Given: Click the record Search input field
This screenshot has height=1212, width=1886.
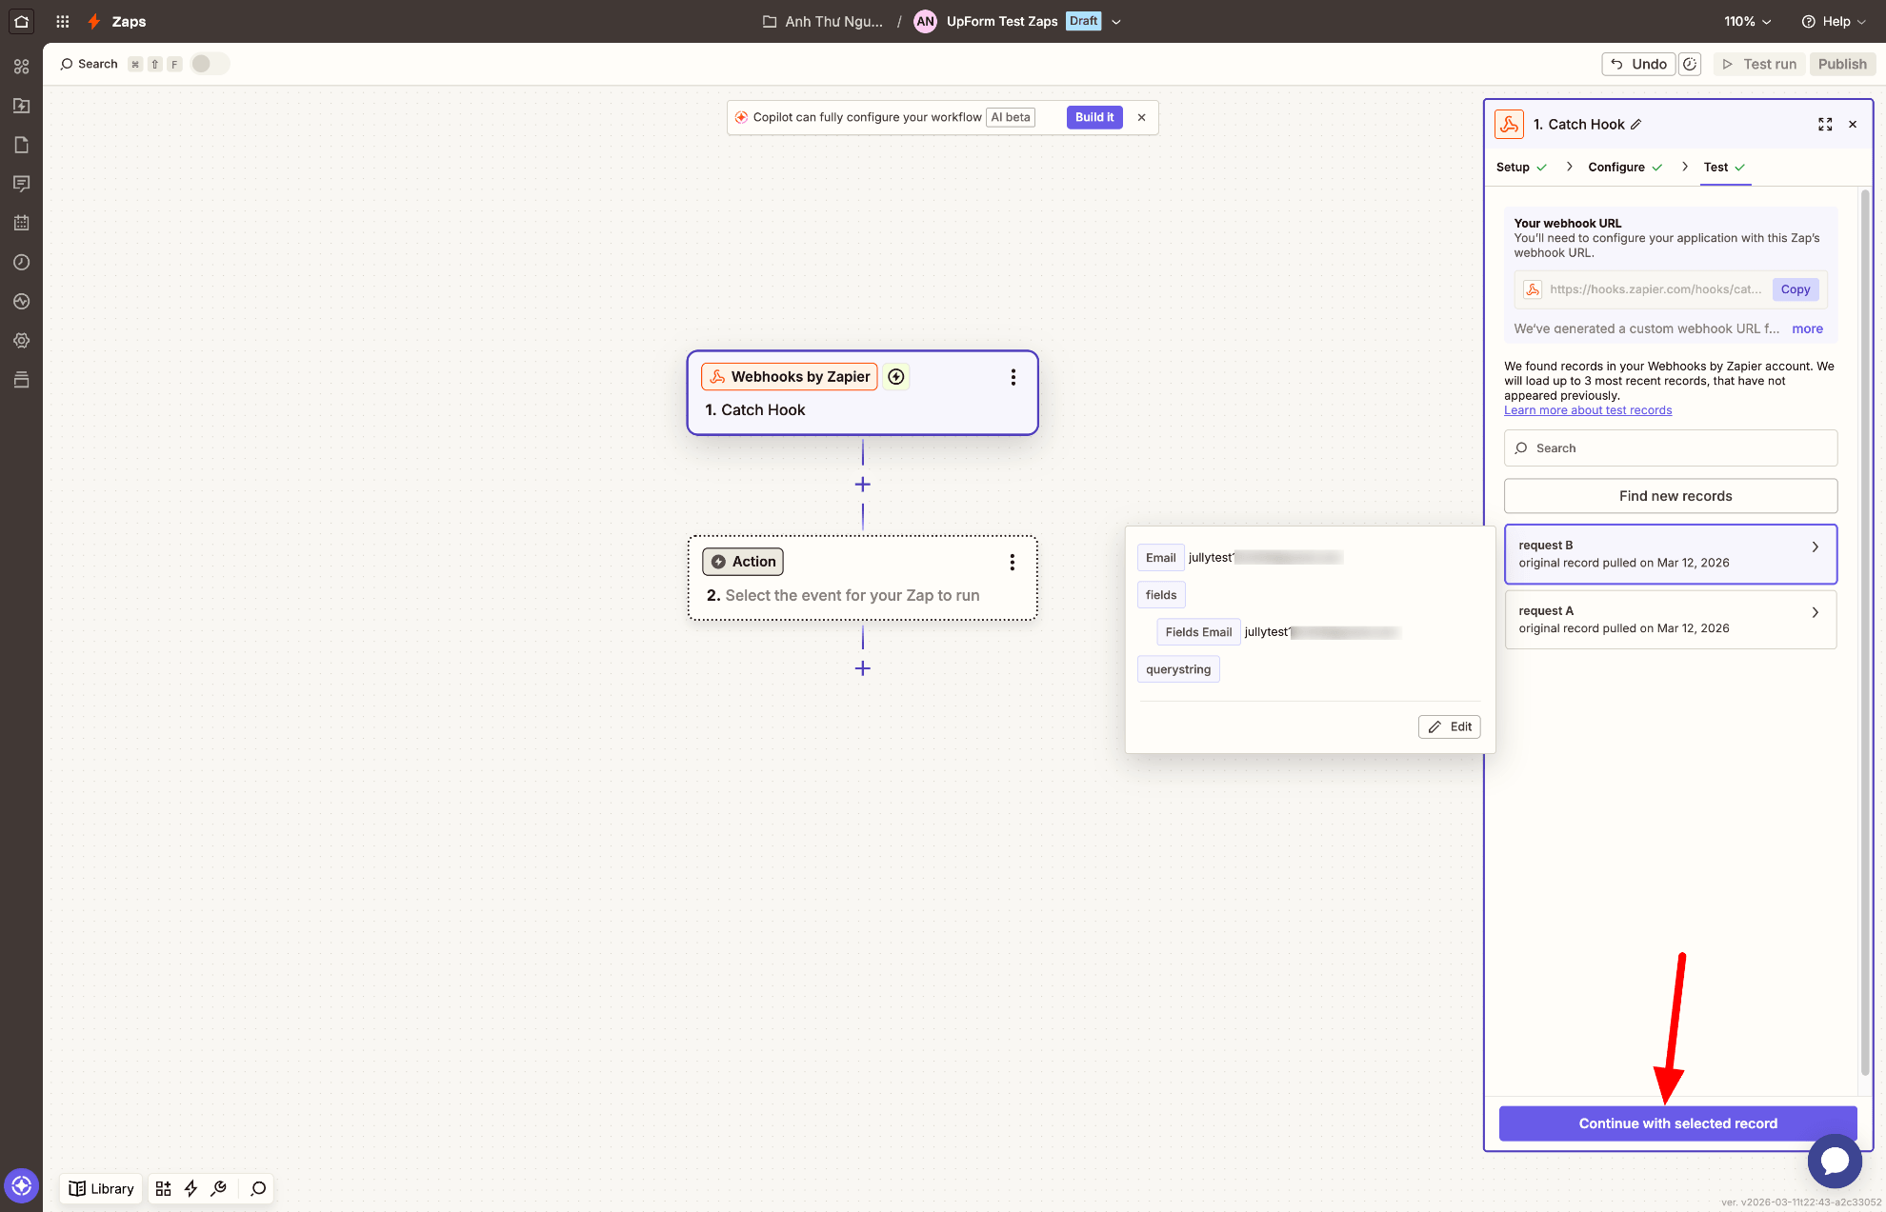Looking at the screenshot, I should click(1671, 448).
